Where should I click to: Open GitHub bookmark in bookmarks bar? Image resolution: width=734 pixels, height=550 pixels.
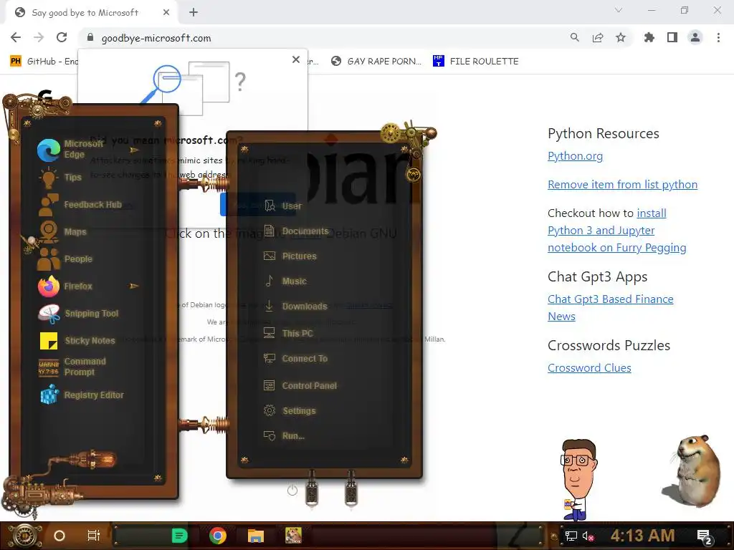point(44,62)
